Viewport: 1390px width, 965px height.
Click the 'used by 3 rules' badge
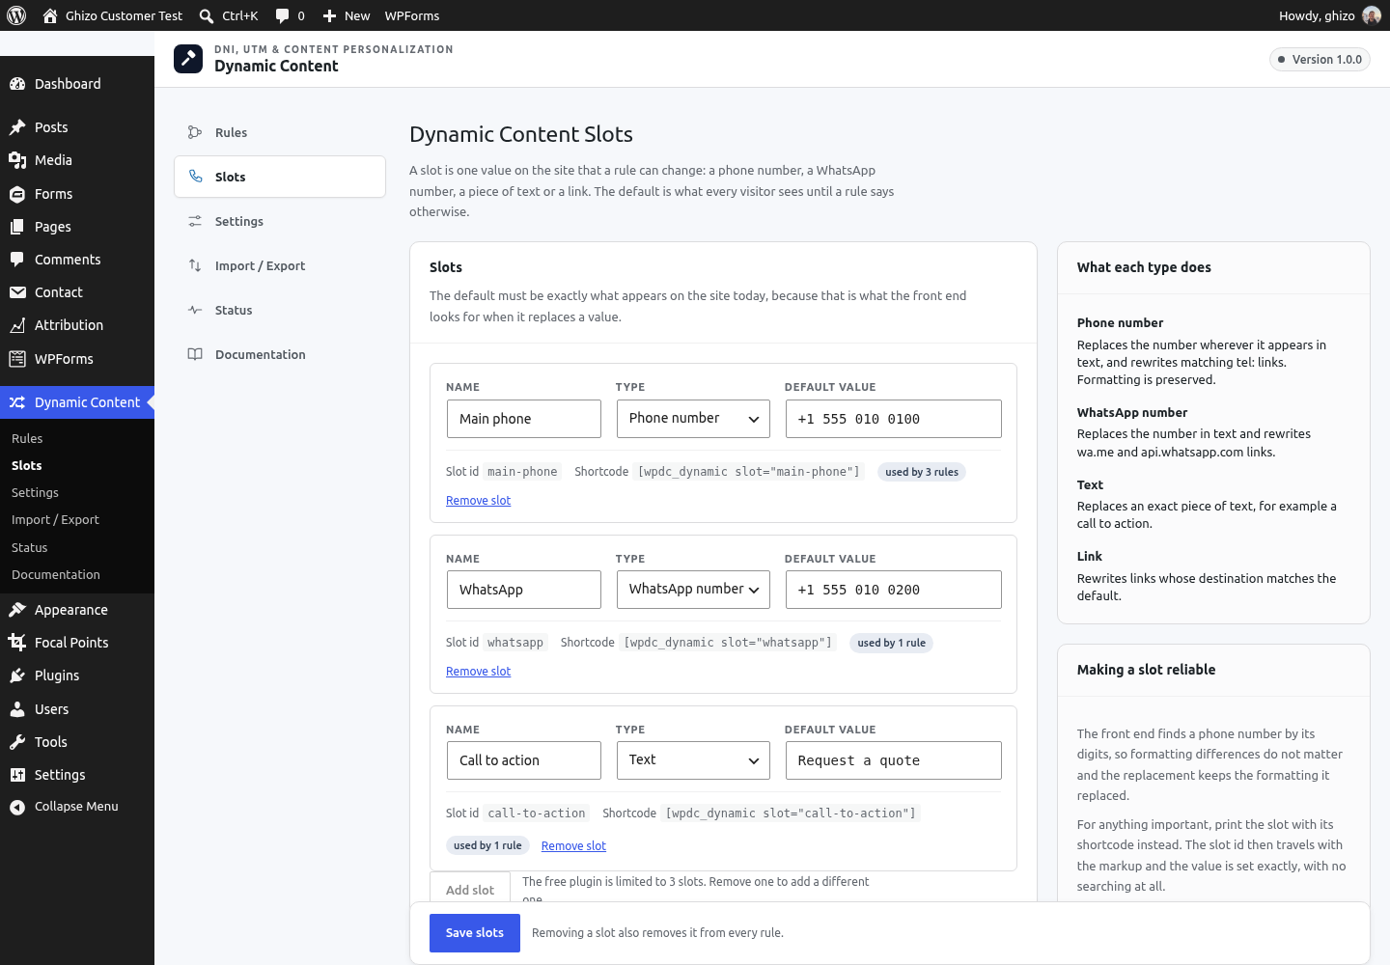(x=922, y=472)
